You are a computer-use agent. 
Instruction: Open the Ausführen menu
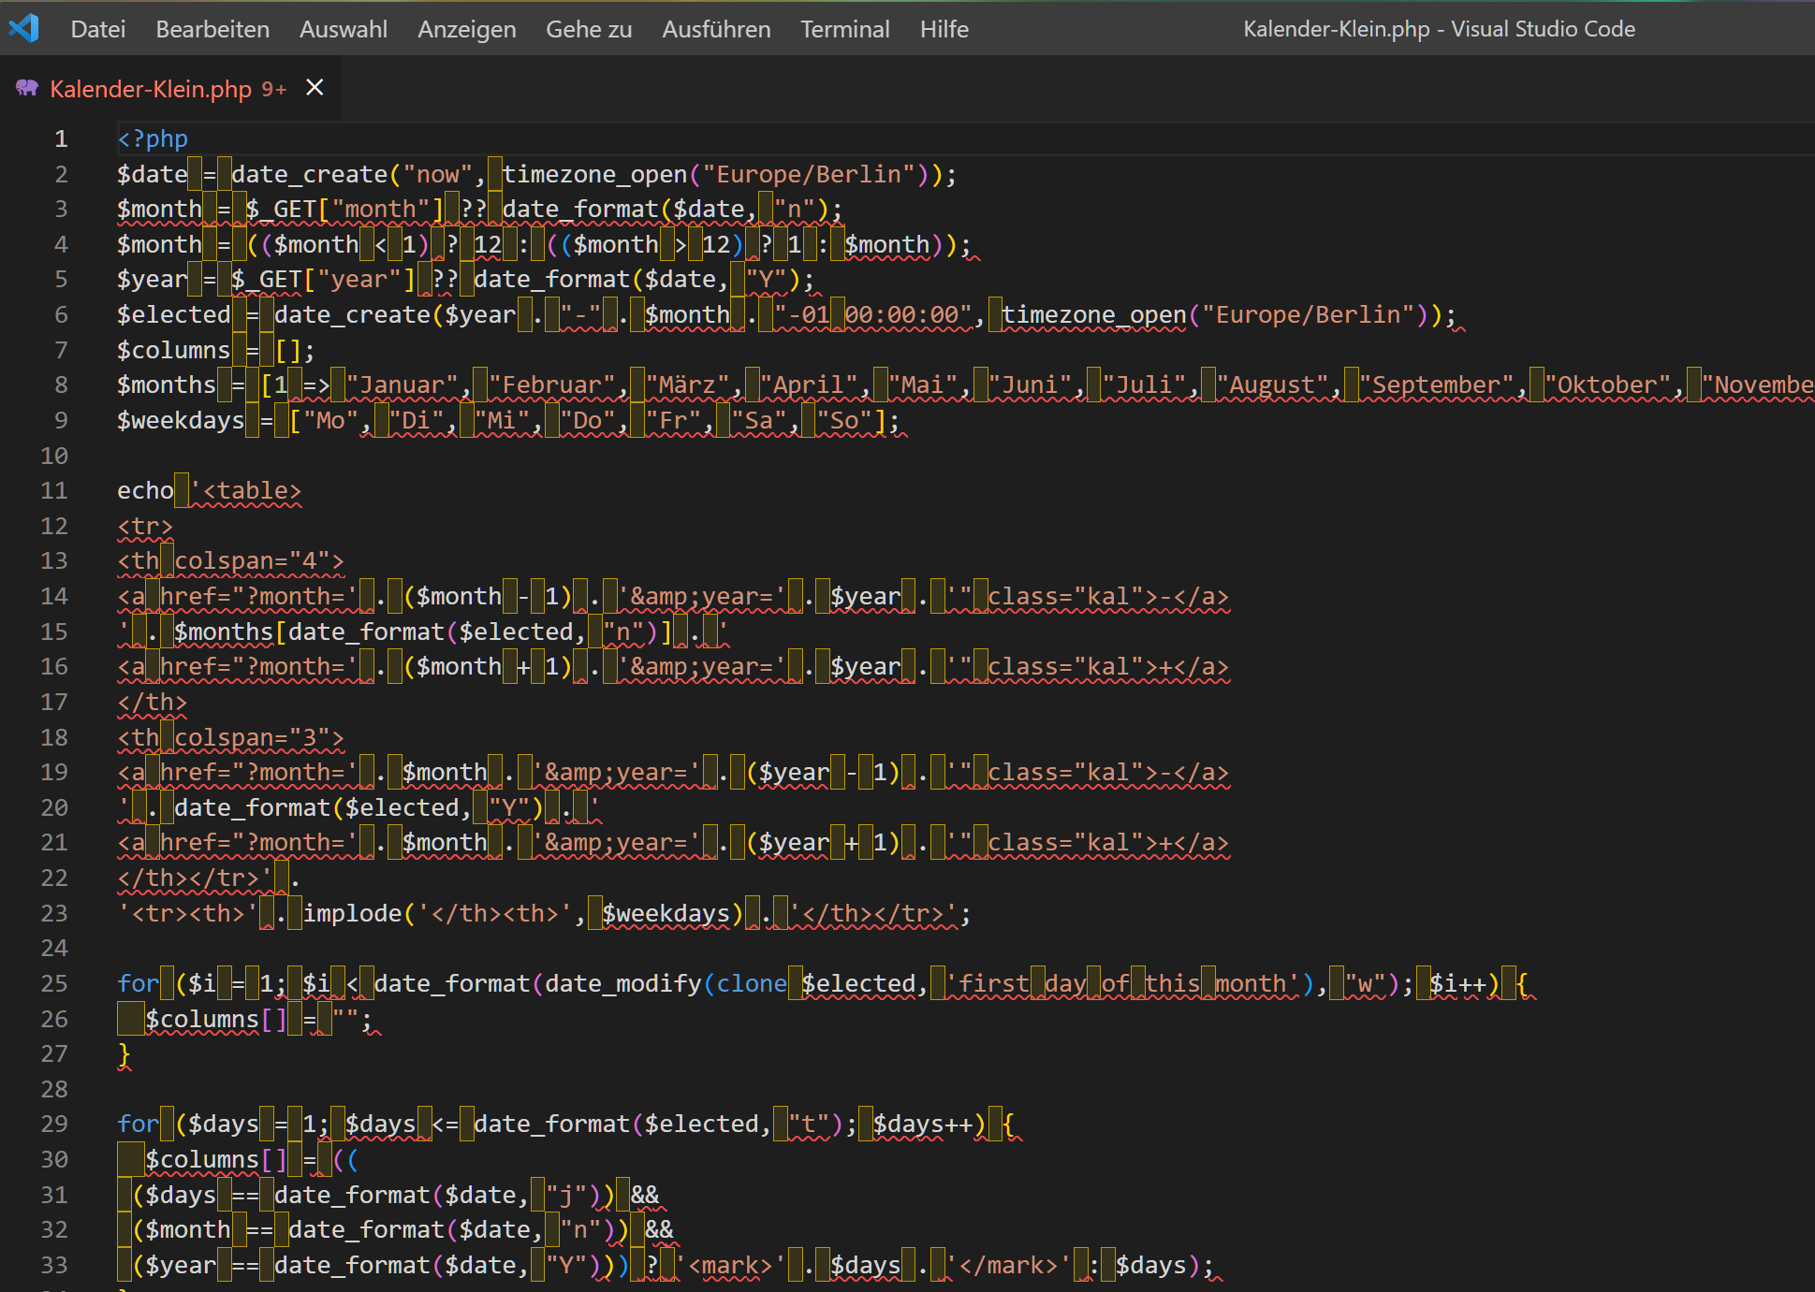(716, 29)
